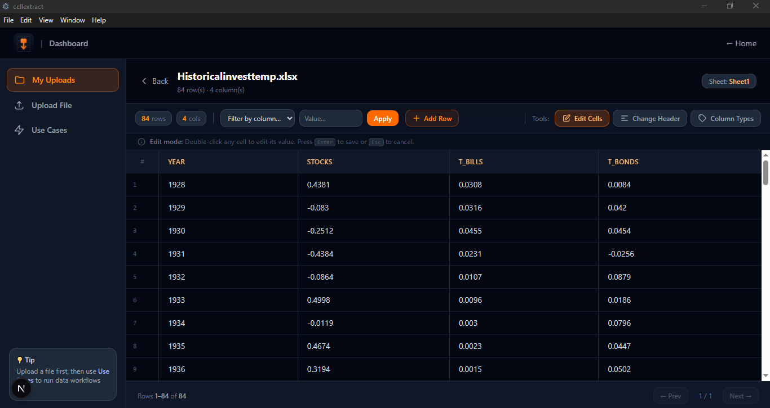This screenshot has width=770, height=408.
Task: Click the Upload File arrow icon
Action: (x=19, y=105)
